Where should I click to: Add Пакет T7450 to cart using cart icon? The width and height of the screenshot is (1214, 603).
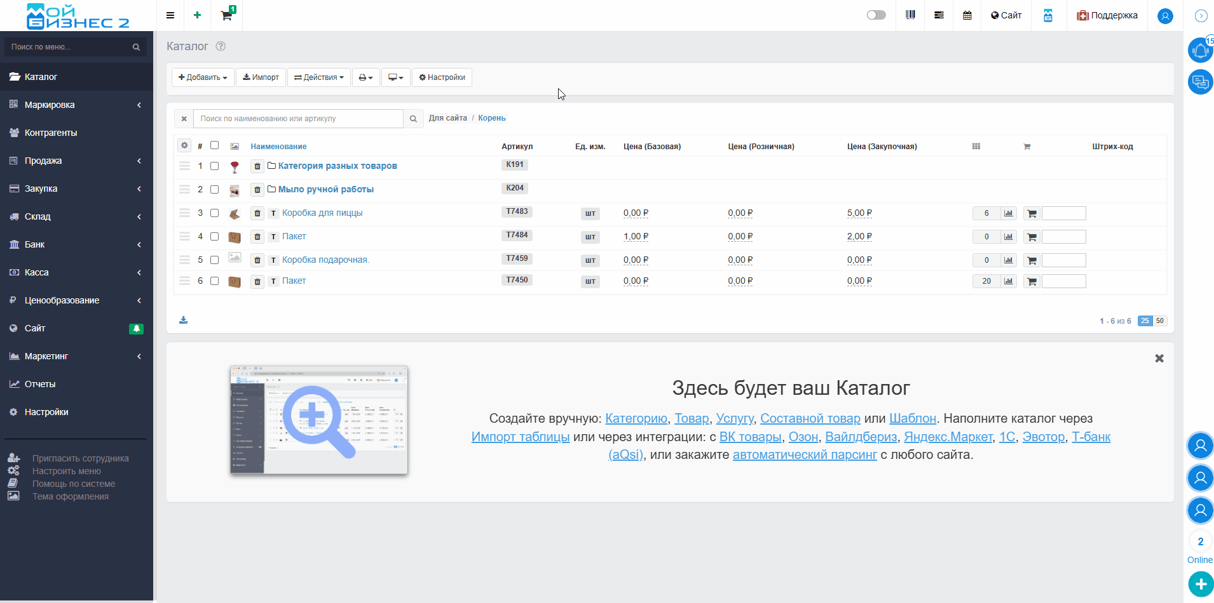coord(1032,281)
